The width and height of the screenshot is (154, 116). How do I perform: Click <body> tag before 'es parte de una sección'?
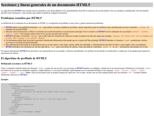(41, 68)
